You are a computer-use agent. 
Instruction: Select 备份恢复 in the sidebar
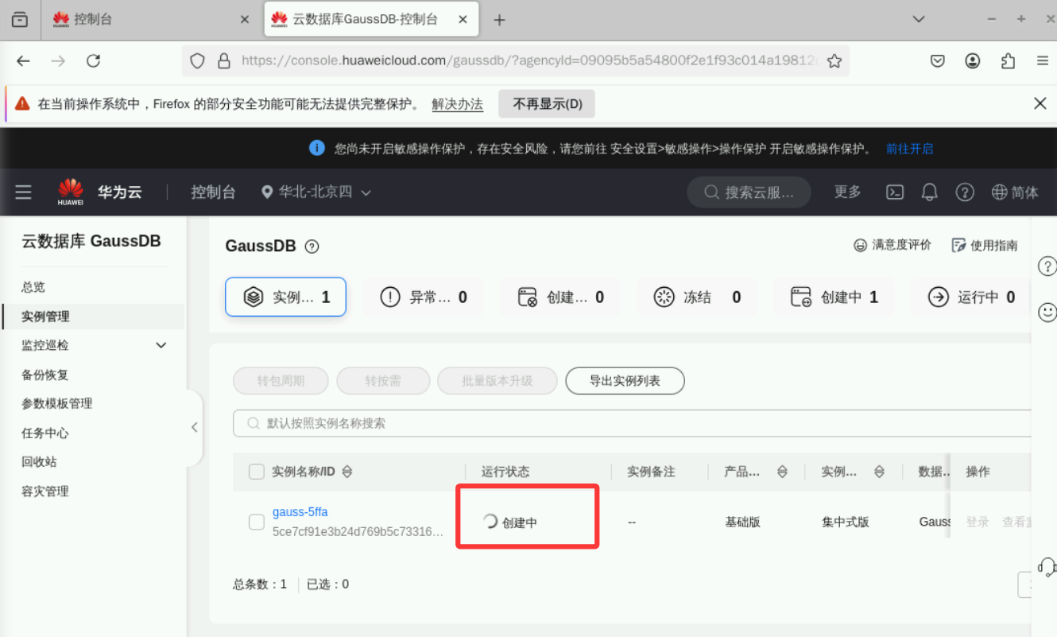pos(45,375)
